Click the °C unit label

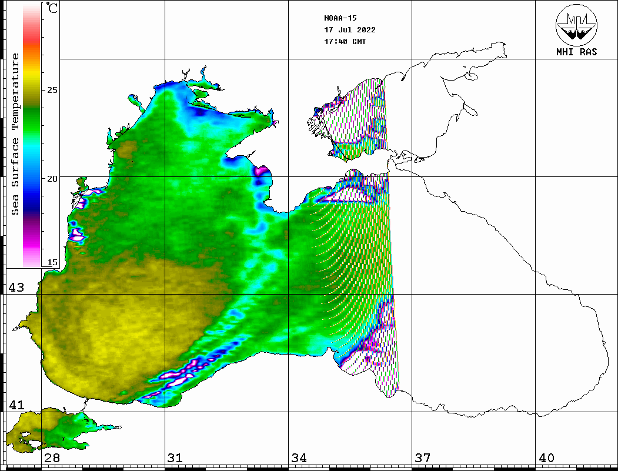[x=52, y=8]
